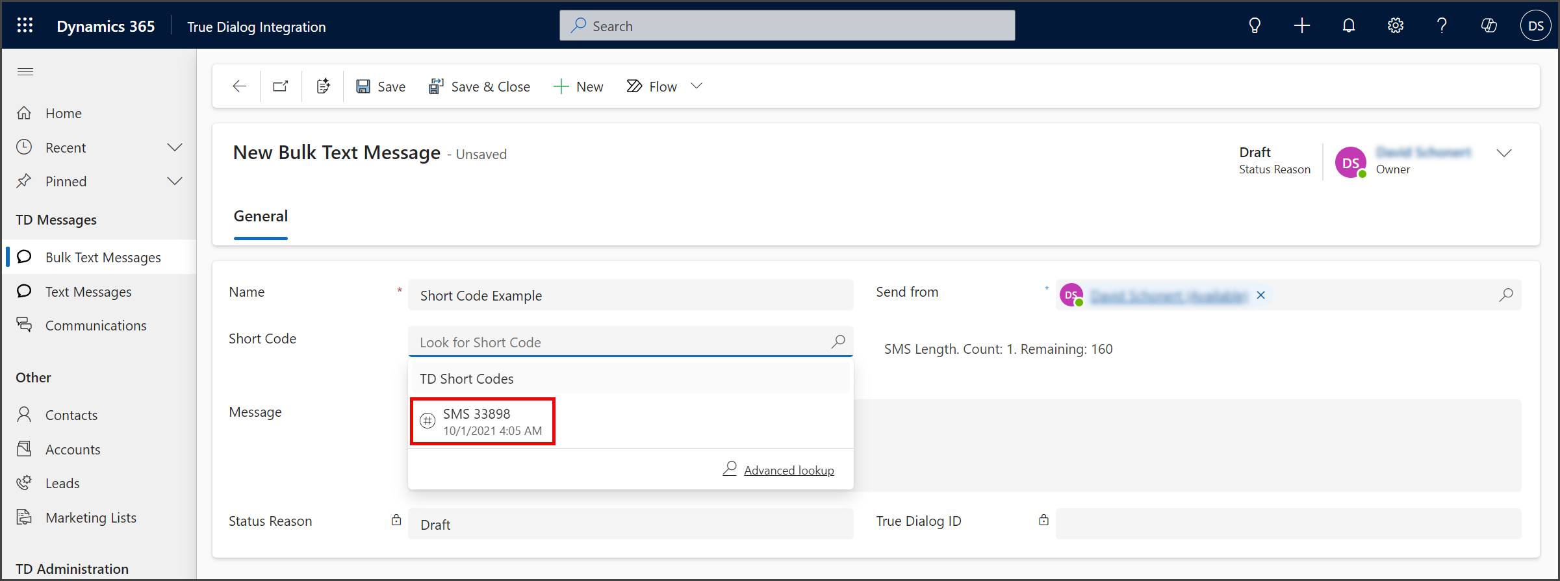Viewport: 1560px width, 581px height.
Task: Click the TD Short Codes header
Action: [467, 378]
